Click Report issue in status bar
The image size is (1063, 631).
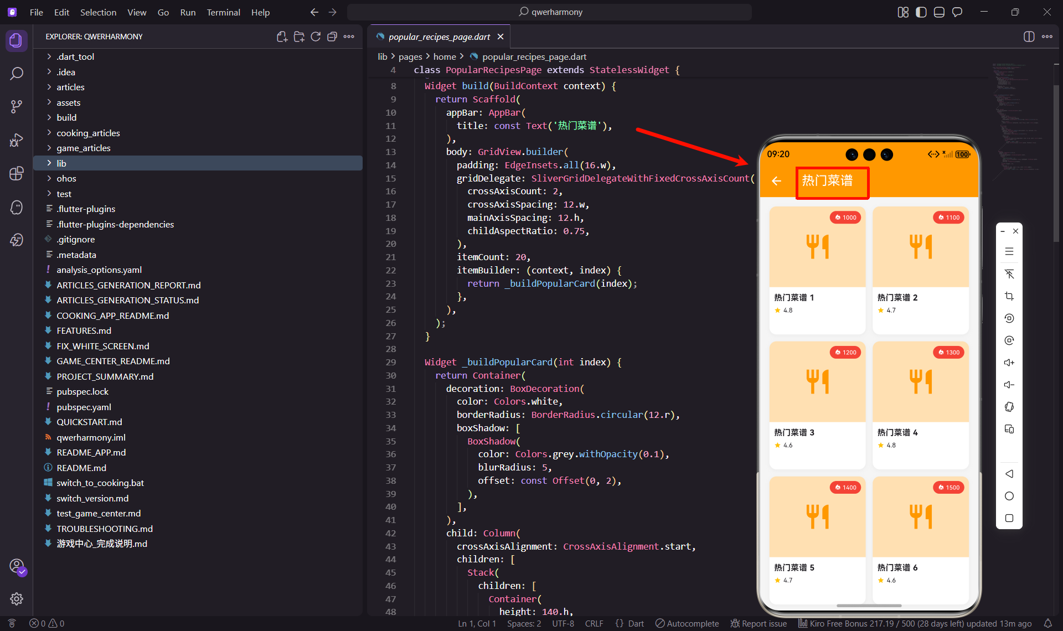pyautogui.click(x=758, y=623)
